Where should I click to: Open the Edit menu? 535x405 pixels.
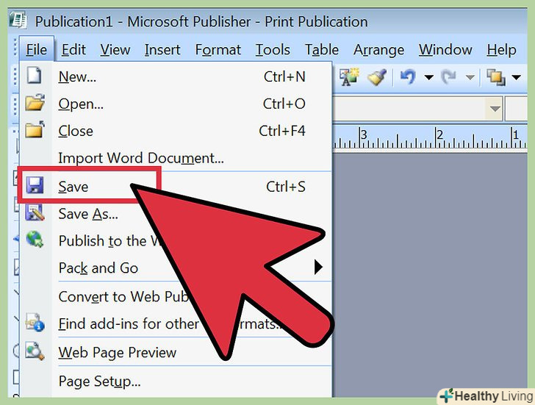click(73, 50)
